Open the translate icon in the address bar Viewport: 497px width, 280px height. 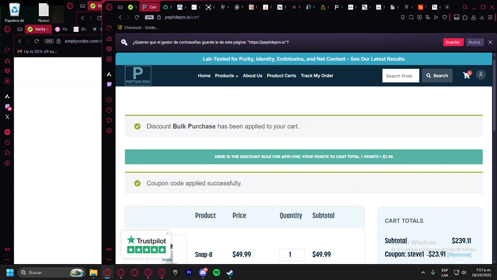pos(428,17)
